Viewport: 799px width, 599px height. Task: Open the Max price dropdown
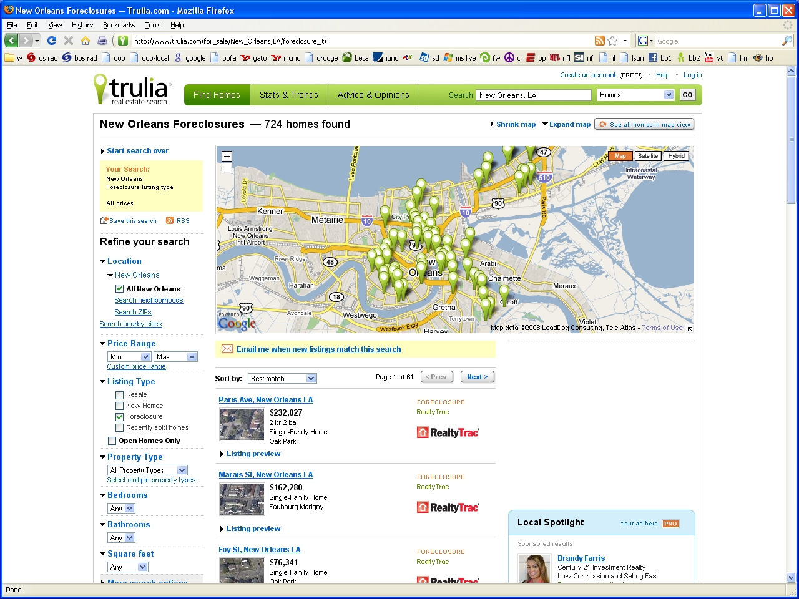175,357
